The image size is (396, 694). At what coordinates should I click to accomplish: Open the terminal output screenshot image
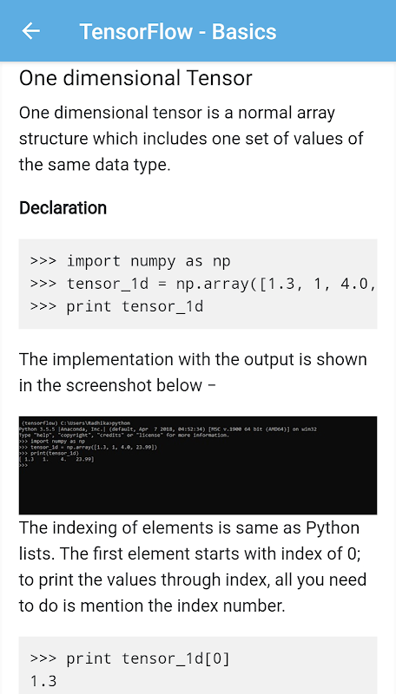(197, 465)
